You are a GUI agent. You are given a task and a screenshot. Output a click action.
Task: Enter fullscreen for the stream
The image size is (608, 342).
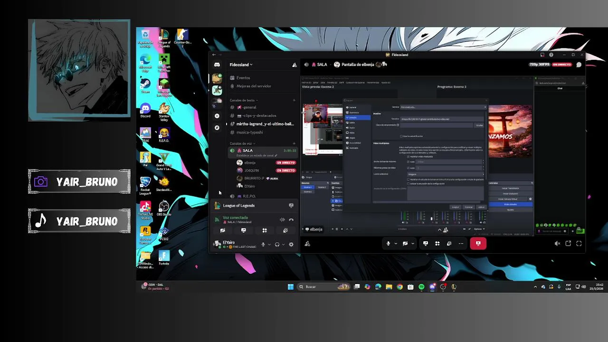[579, 244]
